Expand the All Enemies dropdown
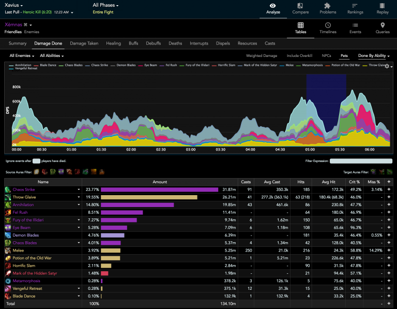The width and height of the screenshot is (397, 309). pos(22,55)
